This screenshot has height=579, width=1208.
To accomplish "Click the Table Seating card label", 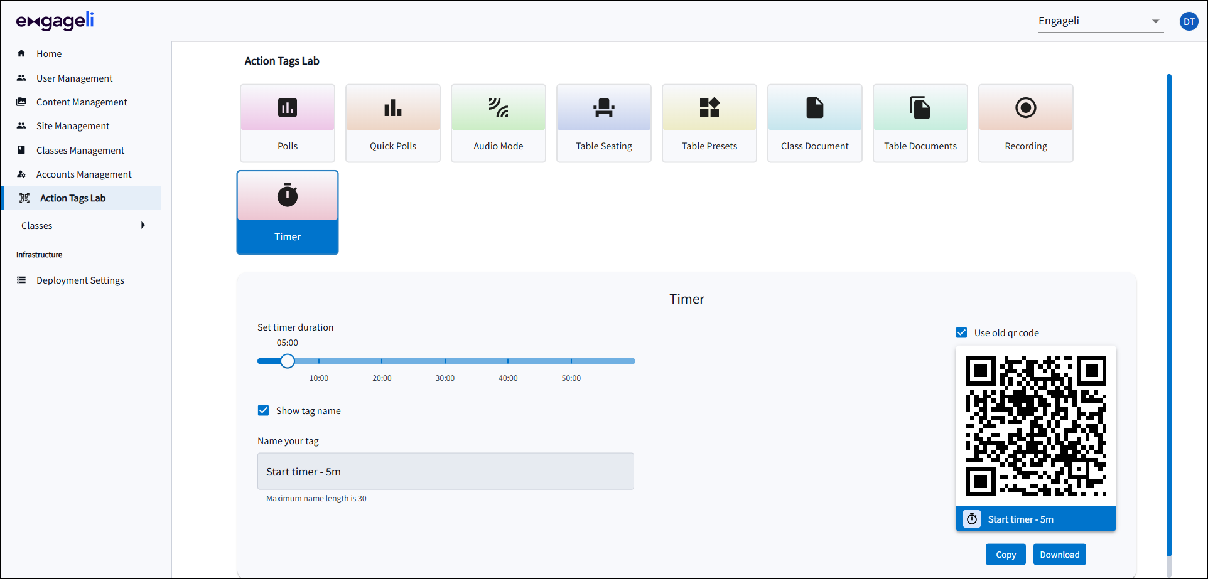I will [604, 146].
